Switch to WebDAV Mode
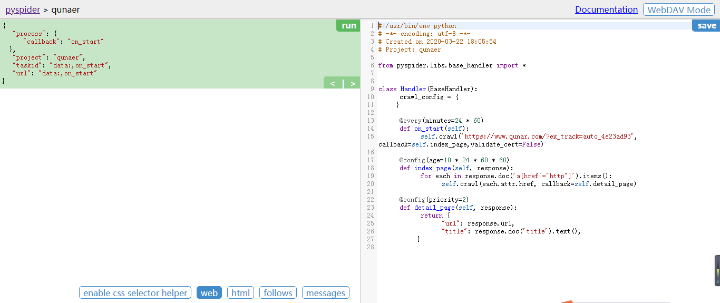Image resolution: width=720 pixels, height=303 pixels. coord(679,9)
